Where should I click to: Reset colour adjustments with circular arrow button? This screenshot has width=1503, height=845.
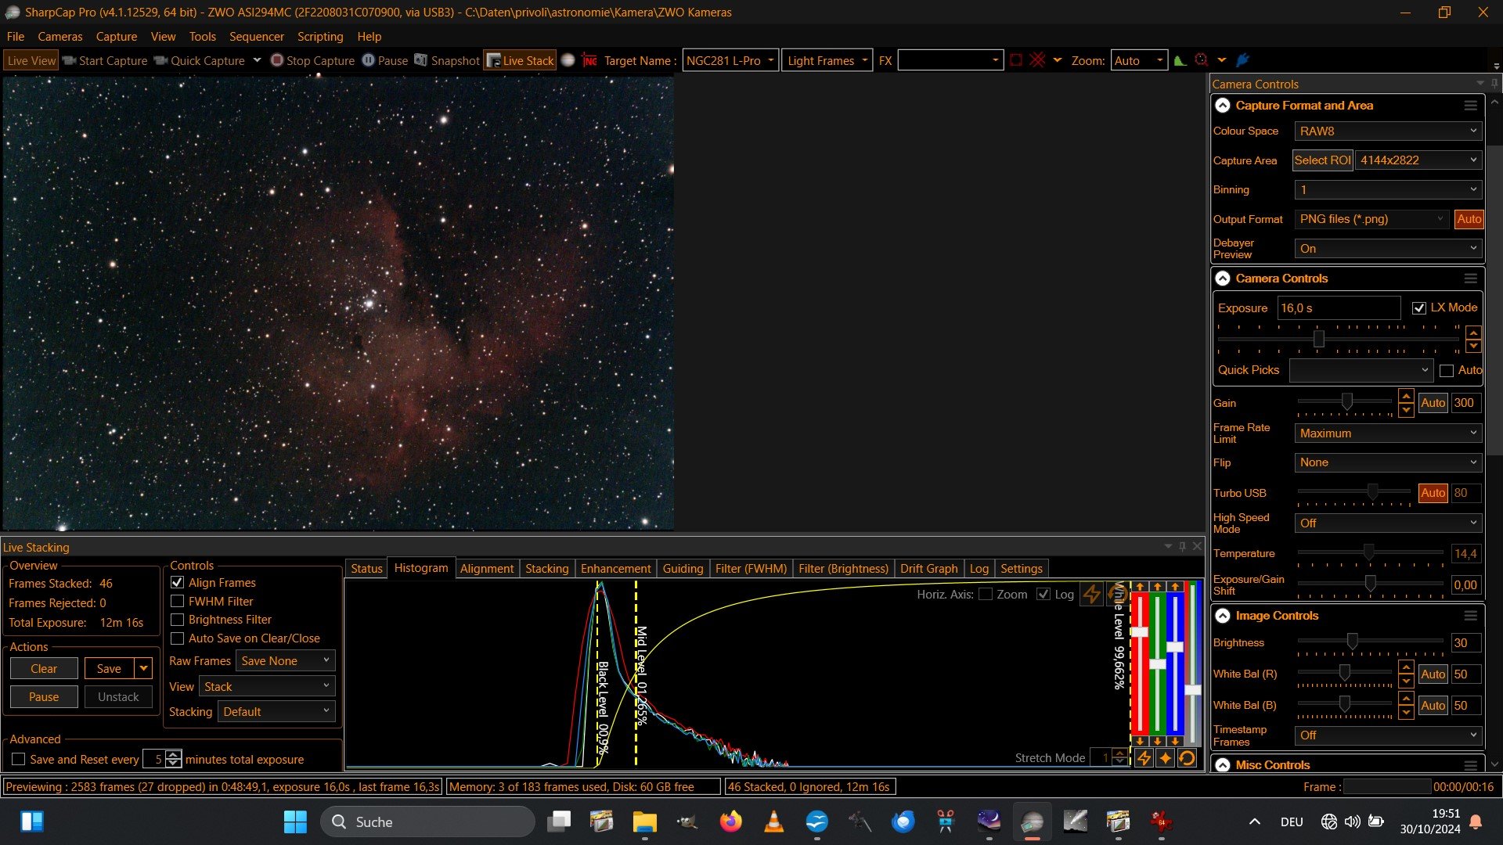1187,758
